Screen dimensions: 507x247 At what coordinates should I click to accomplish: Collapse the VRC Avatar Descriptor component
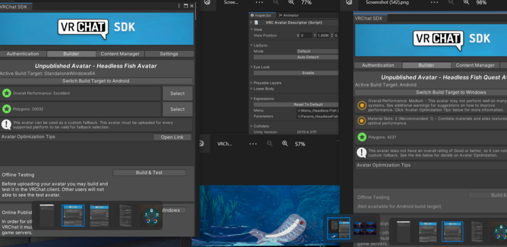click(251, 23)
